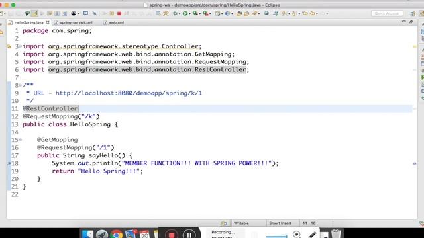Click the Search flashlight icon
Image resolution: width=424 pixels, height=238 pixels.
point(254,13)
